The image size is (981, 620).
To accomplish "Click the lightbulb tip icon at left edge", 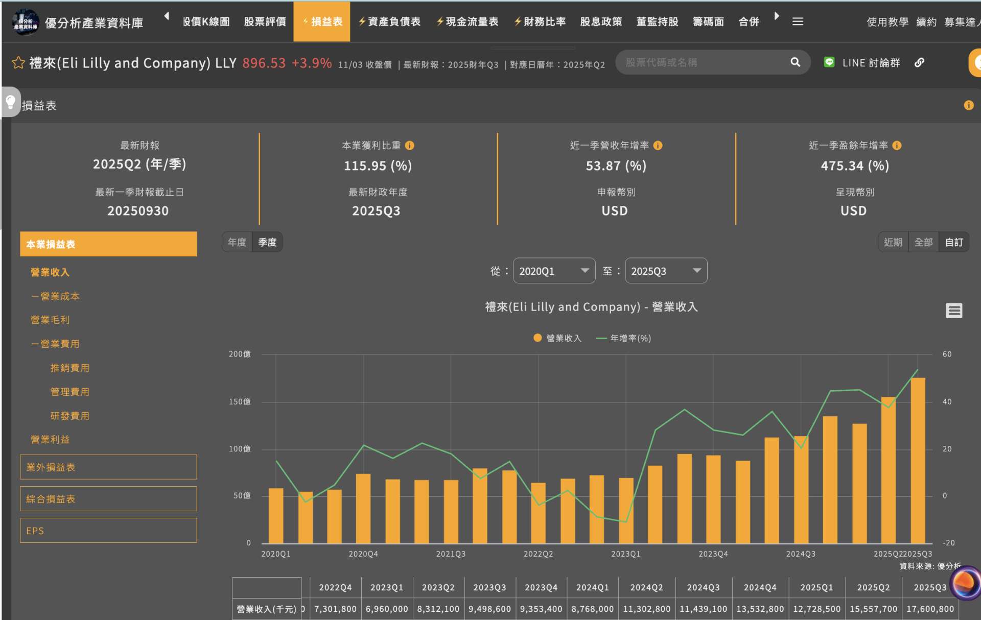I will coord(10,101).
